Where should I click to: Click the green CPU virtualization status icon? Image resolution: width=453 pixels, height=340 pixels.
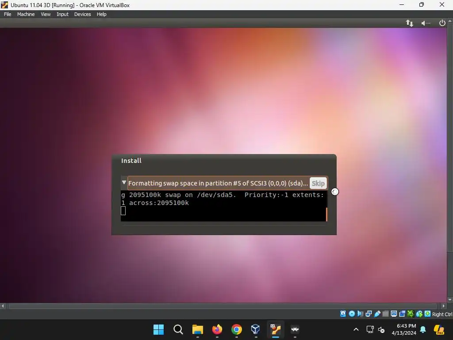point(411,314)
